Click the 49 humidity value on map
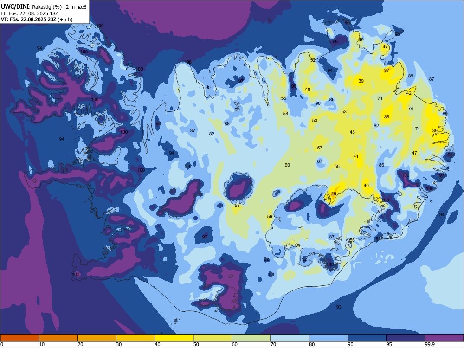The width and height of the screenshot is (464, 348). point(361,40)
